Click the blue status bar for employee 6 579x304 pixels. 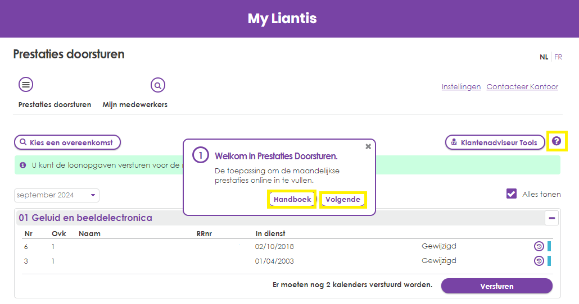pyautogui.click(x=549, y=246)
